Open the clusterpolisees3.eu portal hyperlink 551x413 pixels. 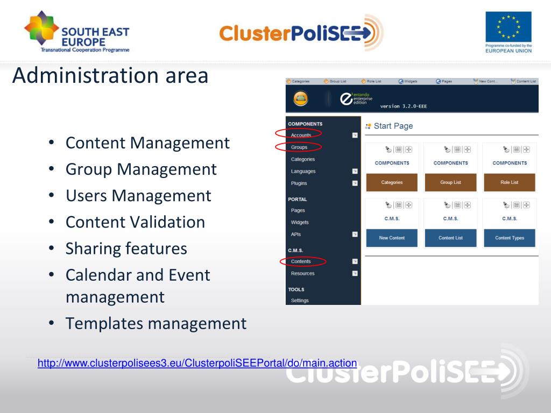point(197,363)
